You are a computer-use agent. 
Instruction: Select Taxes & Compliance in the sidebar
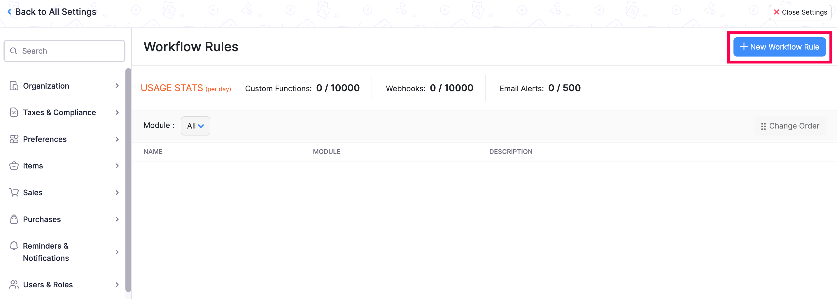[59, 112]
